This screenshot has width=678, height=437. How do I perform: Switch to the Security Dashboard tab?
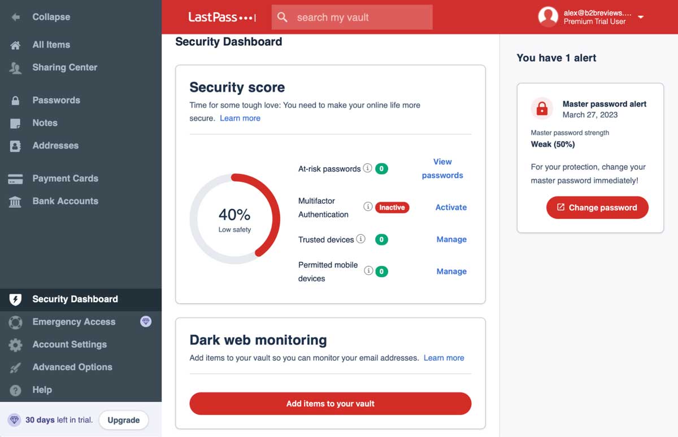[x=15, y=299]
